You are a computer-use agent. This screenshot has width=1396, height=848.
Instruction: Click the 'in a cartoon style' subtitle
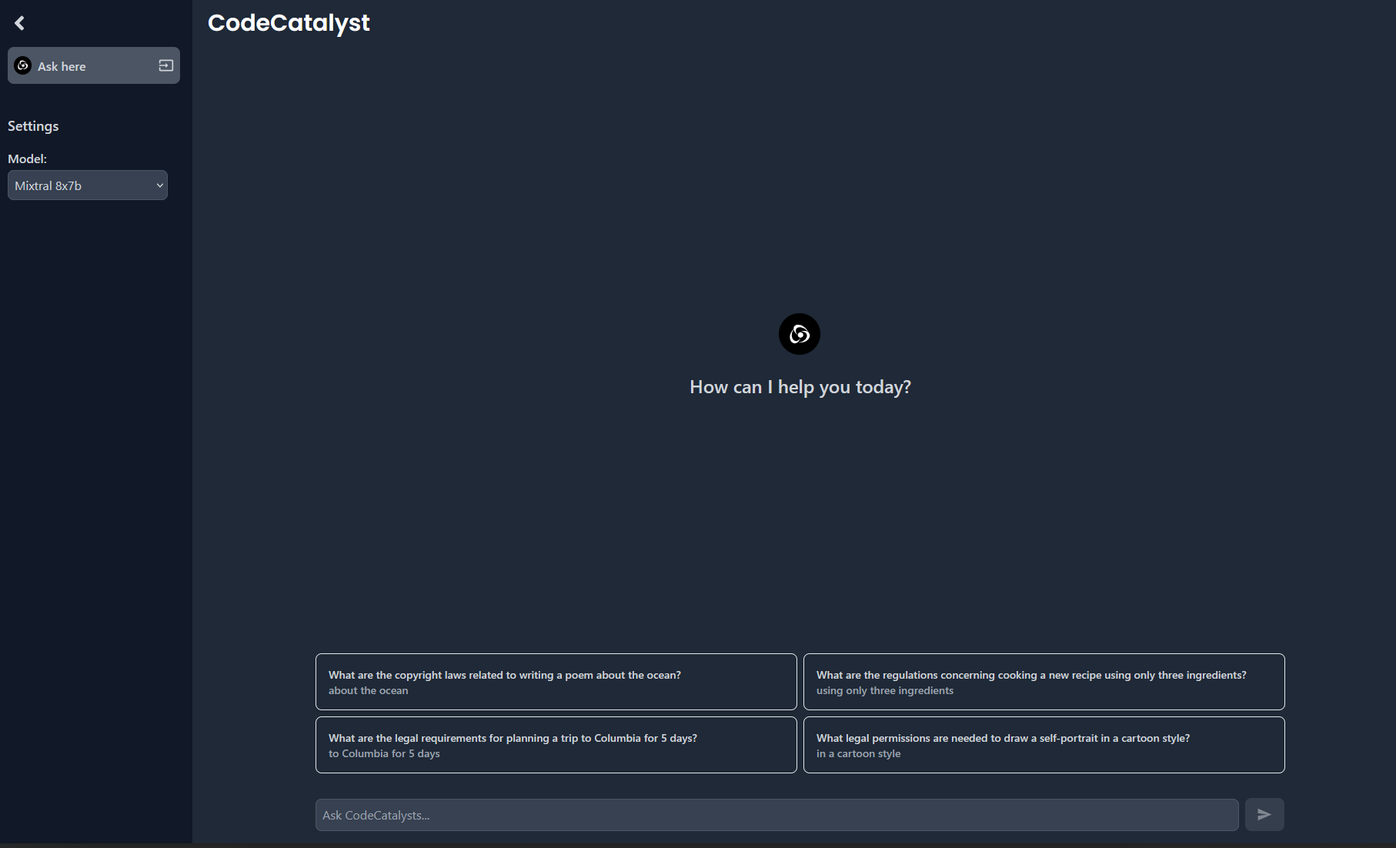(x=858, y=754)
